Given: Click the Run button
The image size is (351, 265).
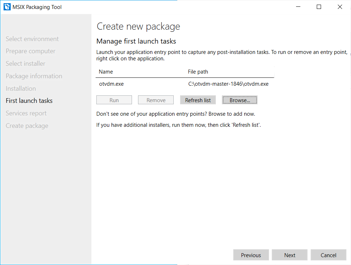Looking at the screenshot, I should coord(114,100).
